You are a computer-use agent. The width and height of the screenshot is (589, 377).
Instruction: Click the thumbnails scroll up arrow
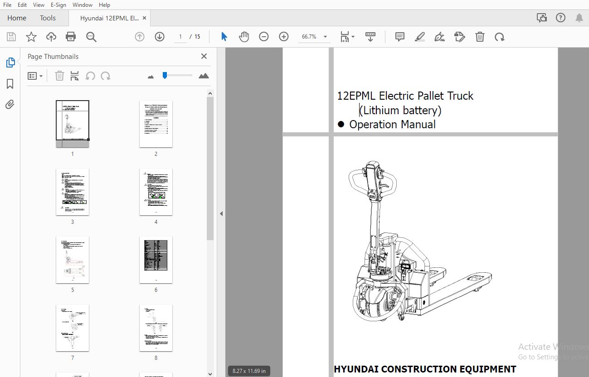[210, 93]
